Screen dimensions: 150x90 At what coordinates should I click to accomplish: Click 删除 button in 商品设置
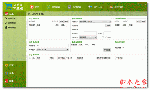pyautogui.click(x=66, y=21)
